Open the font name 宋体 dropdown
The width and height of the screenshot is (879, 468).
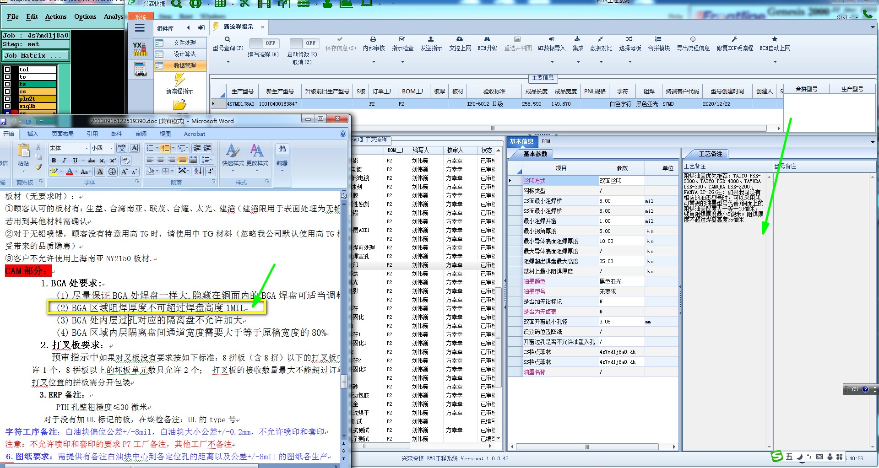(x=87, y=148)
